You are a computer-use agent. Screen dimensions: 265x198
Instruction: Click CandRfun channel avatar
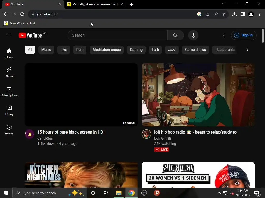[x=30, y=134]
